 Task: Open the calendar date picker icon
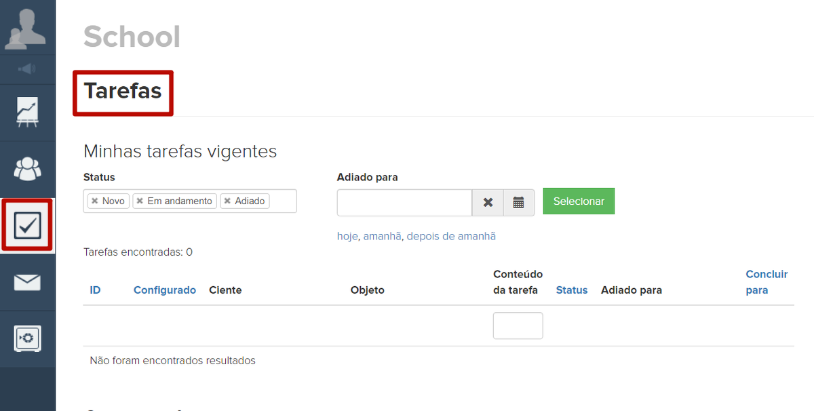click(x=519, y=202)
